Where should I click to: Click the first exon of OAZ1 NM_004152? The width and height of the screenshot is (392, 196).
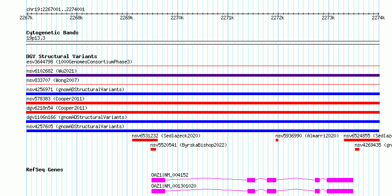point(158,180)
